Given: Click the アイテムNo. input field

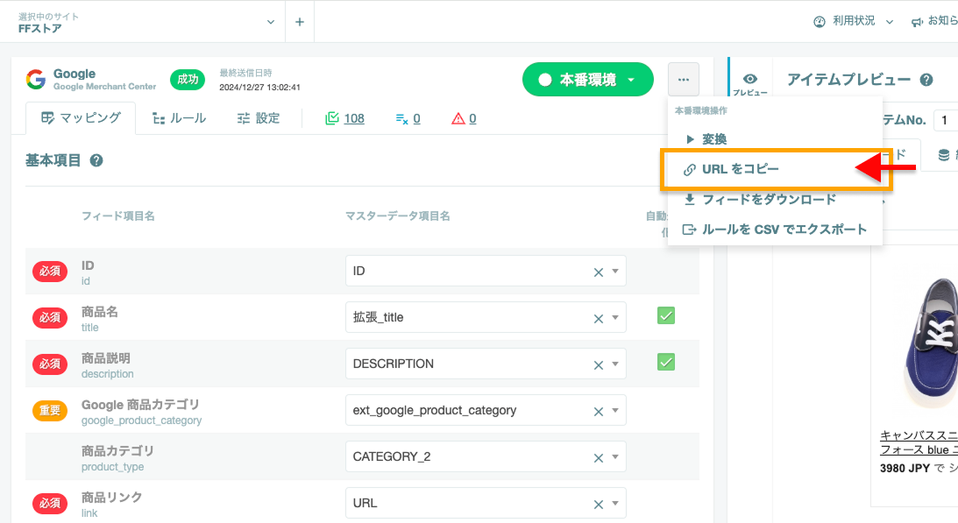Looking at the screenshot, I should pos(945,120).
